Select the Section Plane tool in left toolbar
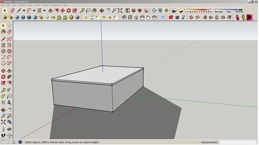The image size is (259, 145). point(9,136)
